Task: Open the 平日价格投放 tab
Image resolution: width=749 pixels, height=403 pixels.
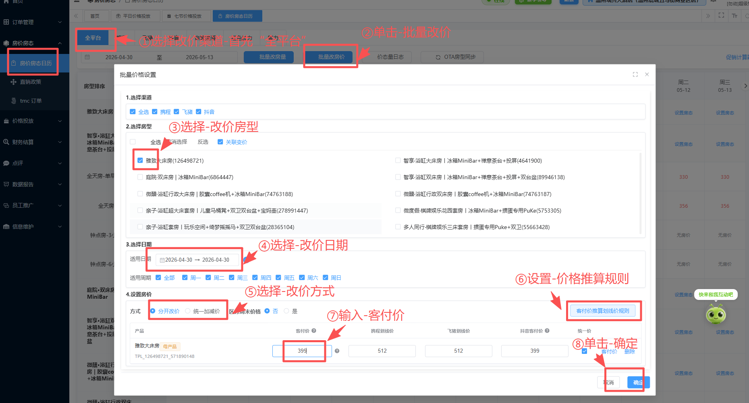Action: pyautogui.click(x=136, y=16)
